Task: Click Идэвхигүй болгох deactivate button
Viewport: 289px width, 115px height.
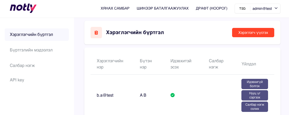Action: (255, 84)
